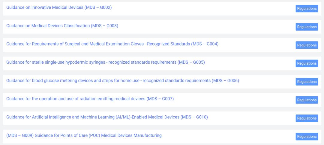Open Guidance on Medical Devices Classification link

pyautogui.click(x=62, y=26)
